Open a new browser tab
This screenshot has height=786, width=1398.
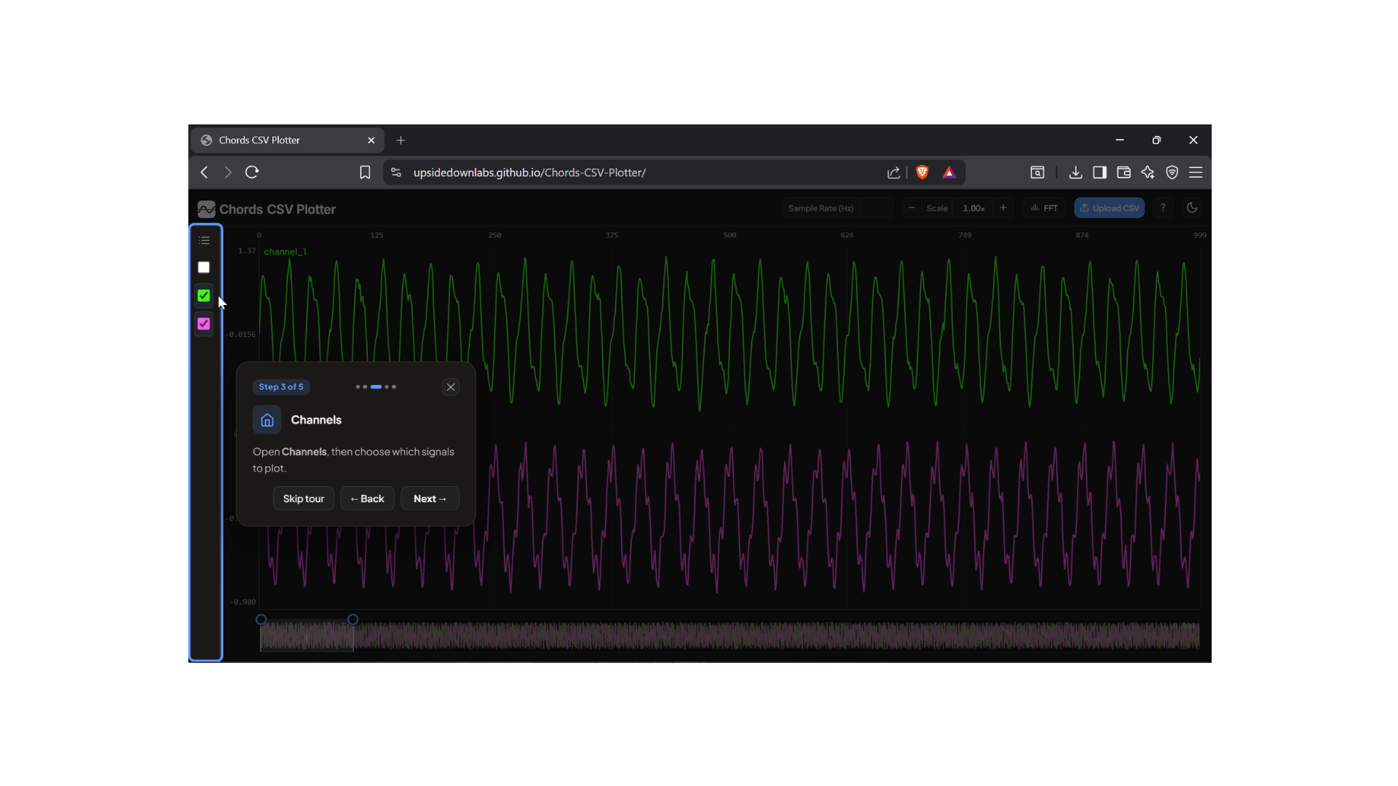[400, 140]
